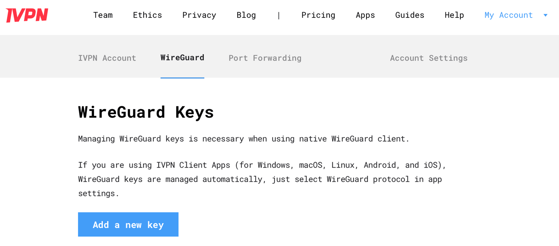Open the My Account dropdown arrow

tap(545, 16)
